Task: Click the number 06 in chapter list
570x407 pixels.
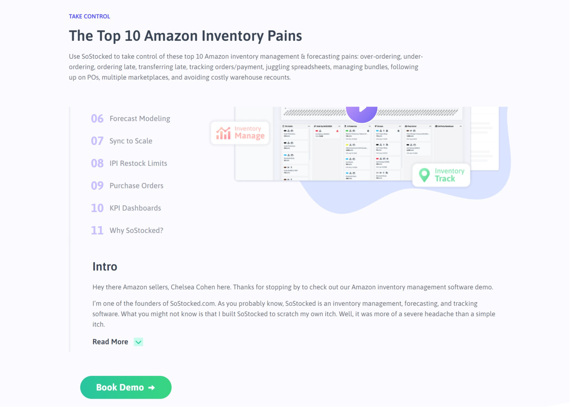Action: click(x=97, y=118)
